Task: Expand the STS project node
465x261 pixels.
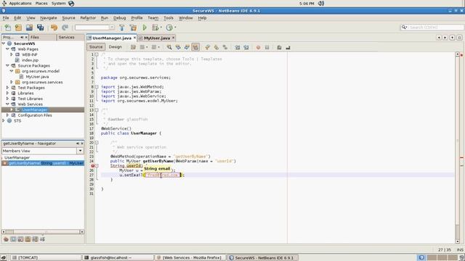Action: point(4,120)
